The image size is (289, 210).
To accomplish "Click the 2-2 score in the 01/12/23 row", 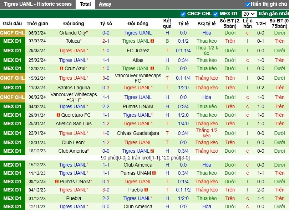I will [106, 198].
